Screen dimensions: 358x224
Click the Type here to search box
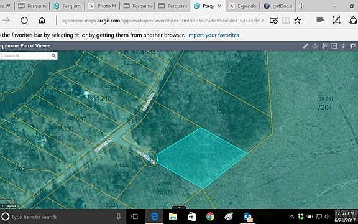[x=63, y=217]
